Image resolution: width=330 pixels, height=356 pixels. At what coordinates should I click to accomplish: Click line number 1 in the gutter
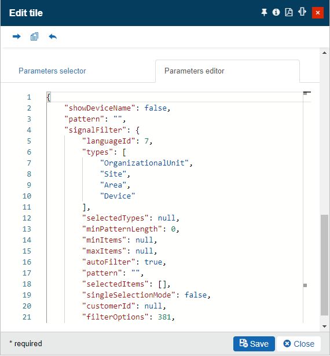(x=29, y=97)
